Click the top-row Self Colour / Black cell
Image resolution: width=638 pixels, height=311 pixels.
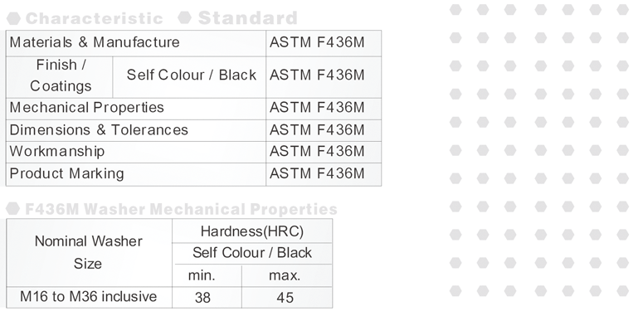pyautogui.click(x=190, y=77)
